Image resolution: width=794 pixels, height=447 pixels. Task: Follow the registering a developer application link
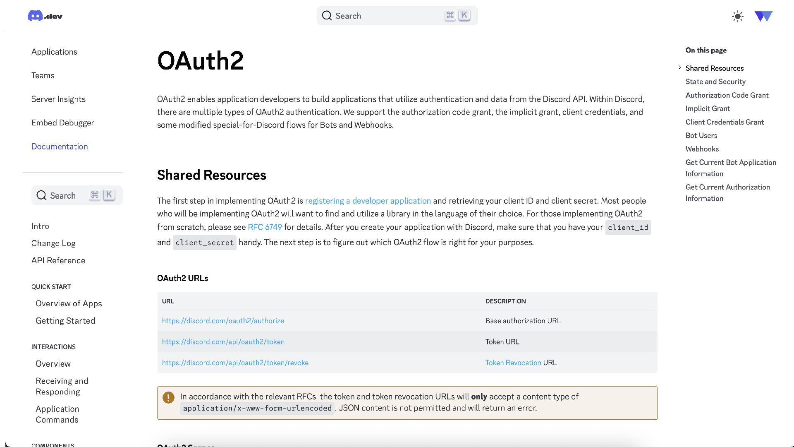(x=368, y=201)
